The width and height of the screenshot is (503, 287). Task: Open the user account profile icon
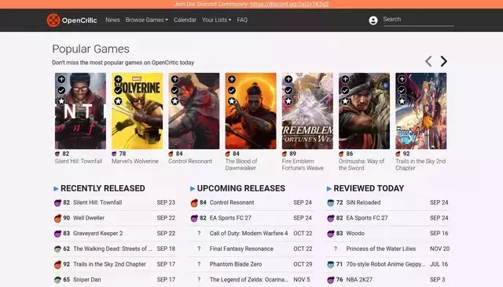point(373,20)
